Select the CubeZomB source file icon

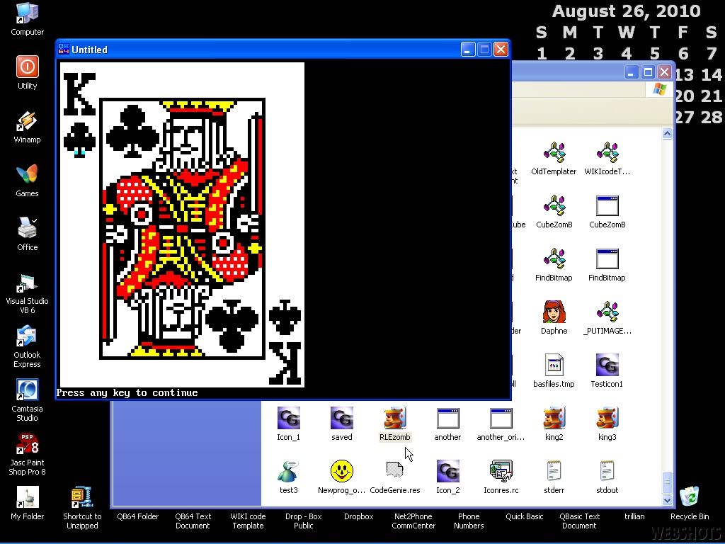(554, 212)
